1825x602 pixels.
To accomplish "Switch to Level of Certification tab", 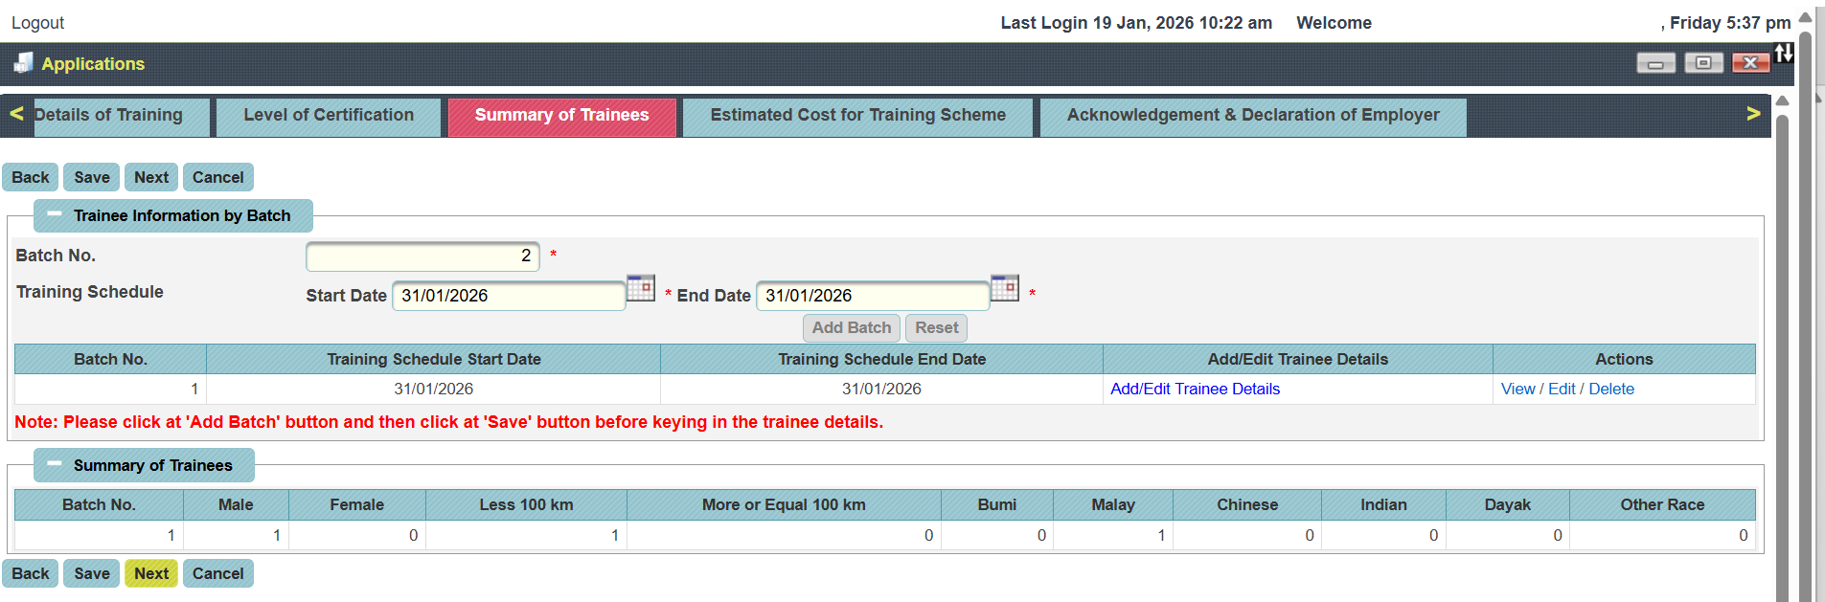I will click(329, 116).
